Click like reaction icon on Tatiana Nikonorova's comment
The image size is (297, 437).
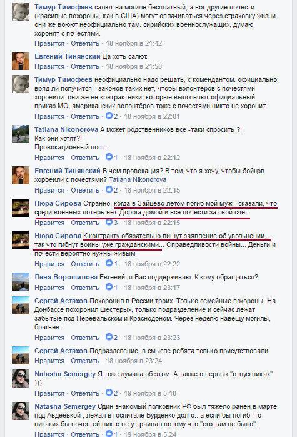click(109, 157)
